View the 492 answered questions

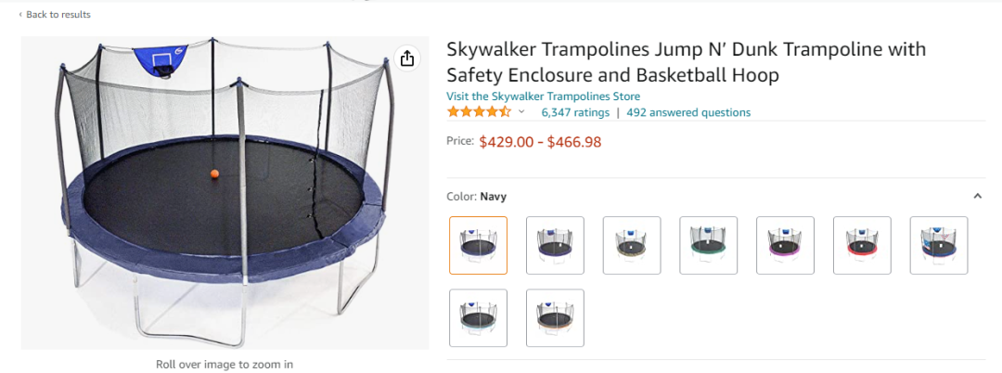(x=688, y=112)
